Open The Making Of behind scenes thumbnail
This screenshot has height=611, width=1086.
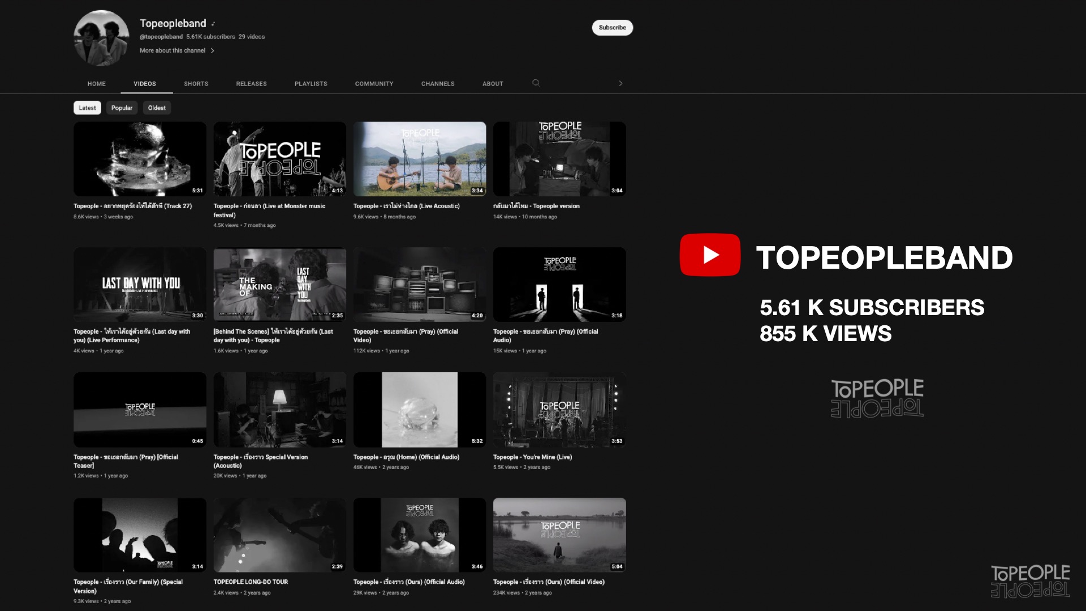[x=279, y=285]
